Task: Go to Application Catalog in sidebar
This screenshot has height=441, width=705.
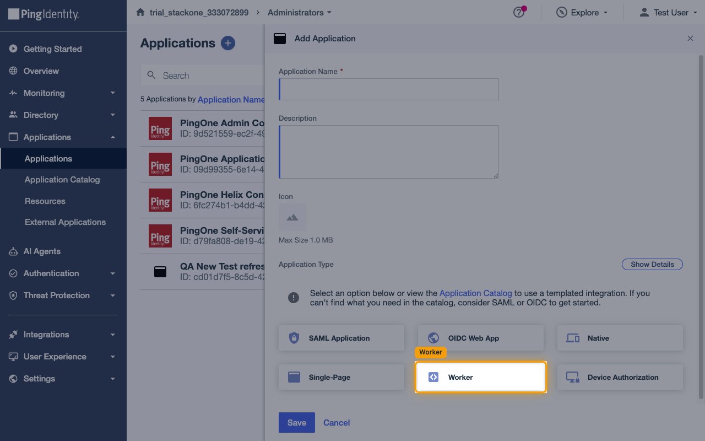Action: [x=62, y=180]
